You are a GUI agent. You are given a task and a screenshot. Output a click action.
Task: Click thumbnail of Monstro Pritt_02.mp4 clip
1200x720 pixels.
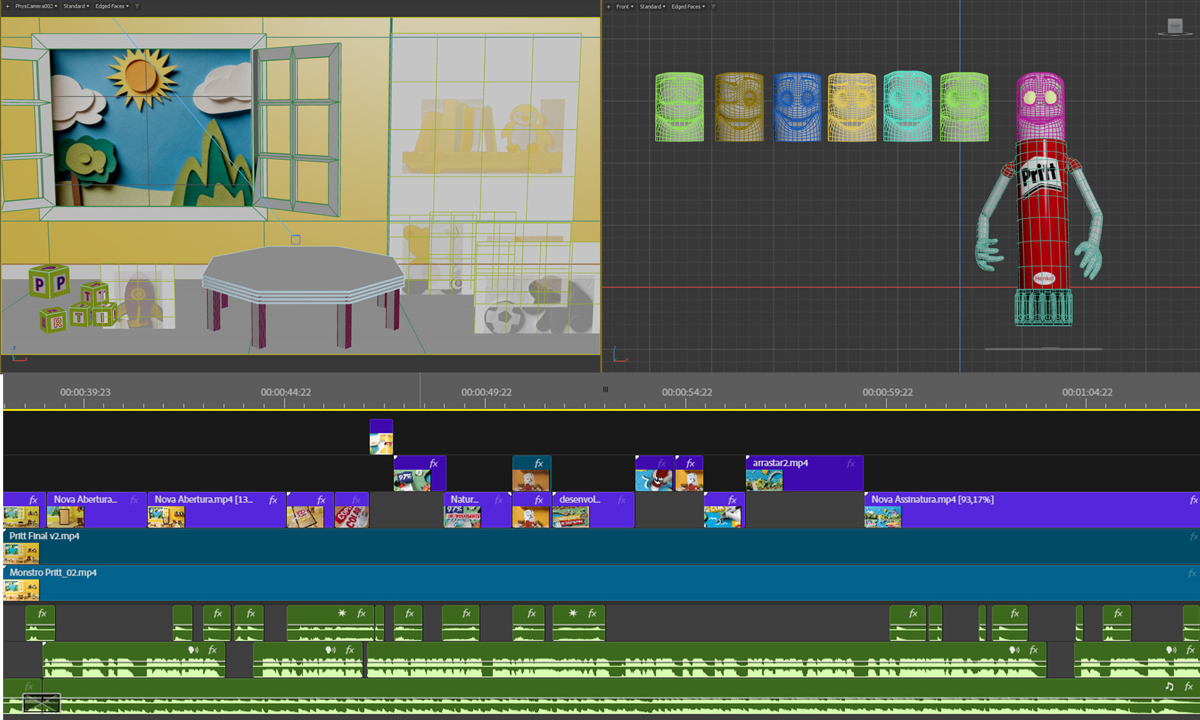[x=21, y=590]
